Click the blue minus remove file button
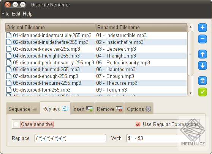The height and width of the screenshot is (154, 212). (203, 39)
